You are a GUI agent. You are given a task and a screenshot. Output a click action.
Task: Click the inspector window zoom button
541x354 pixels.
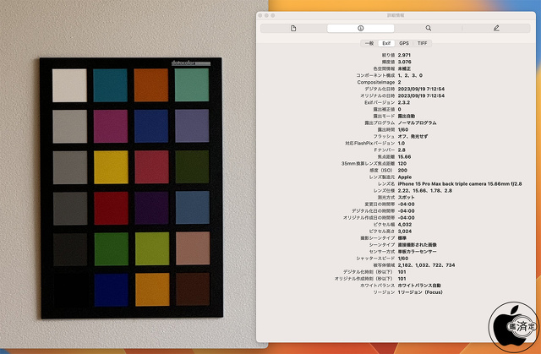(x=276, y=15)
